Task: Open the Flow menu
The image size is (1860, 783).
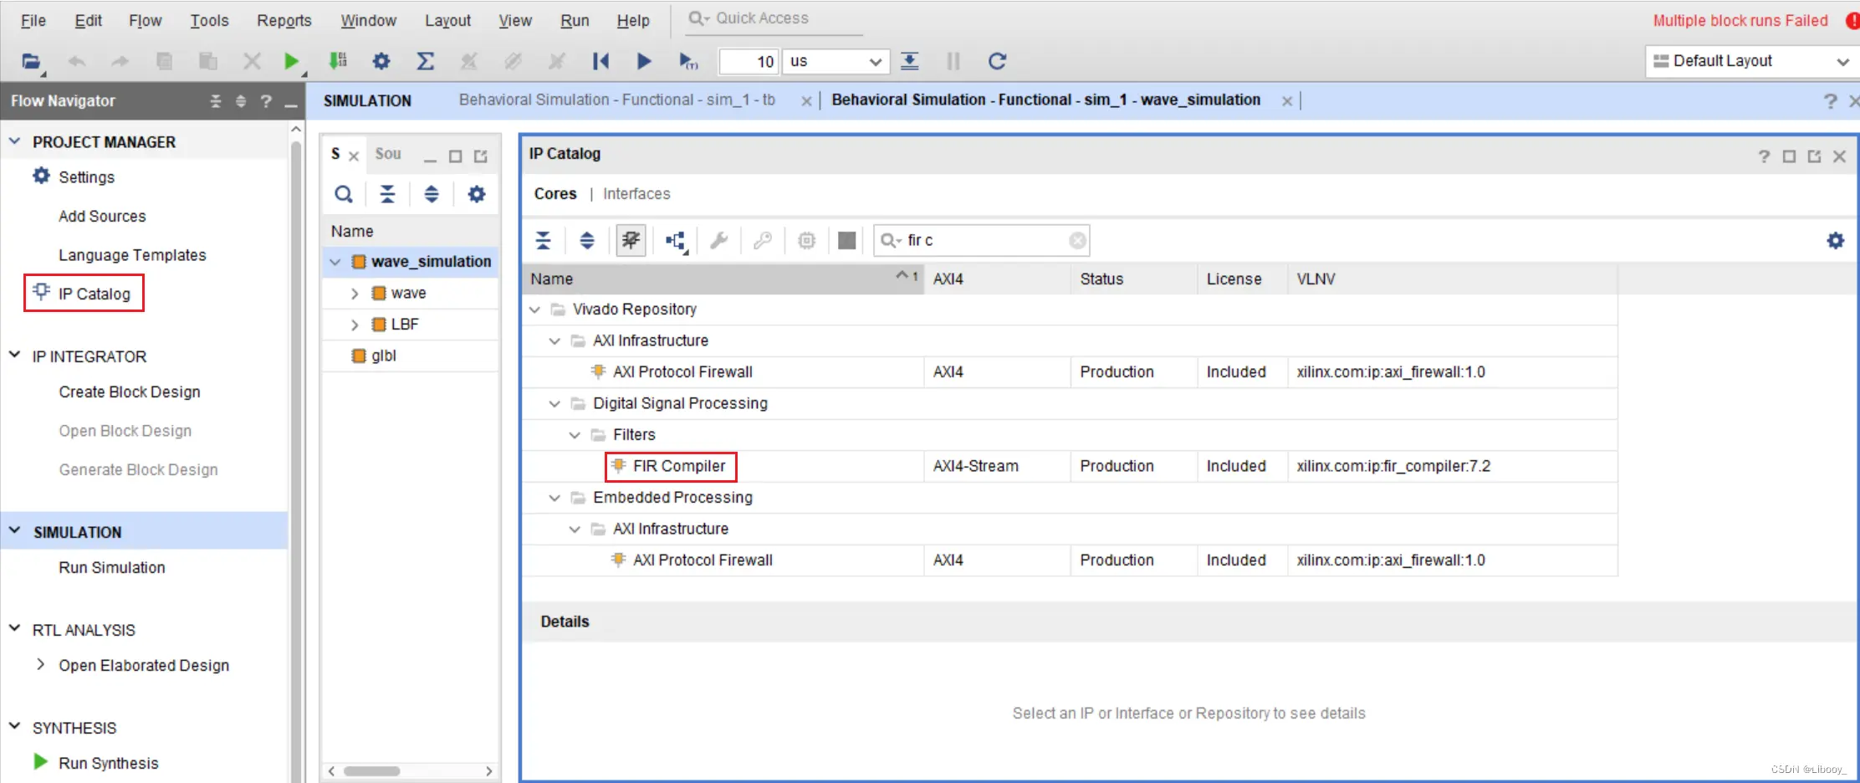Action: click(145, 20)
